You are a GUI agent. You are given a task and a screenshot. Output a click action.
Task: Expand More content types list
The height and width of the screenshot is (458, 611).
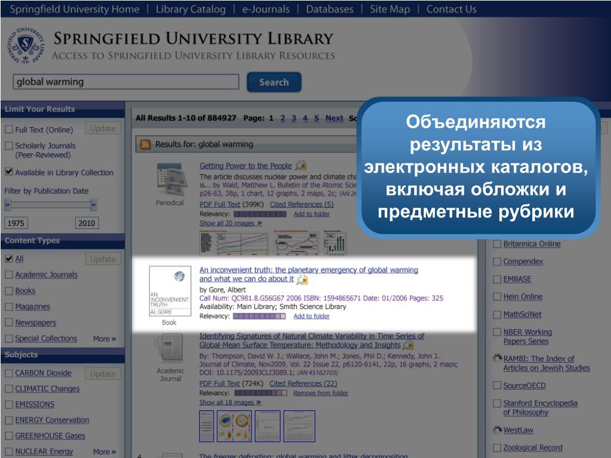[x=104, y=339]
